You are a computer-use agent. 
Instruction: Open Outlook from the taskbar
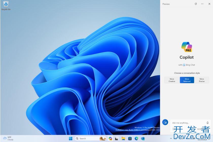coord(143,138)
